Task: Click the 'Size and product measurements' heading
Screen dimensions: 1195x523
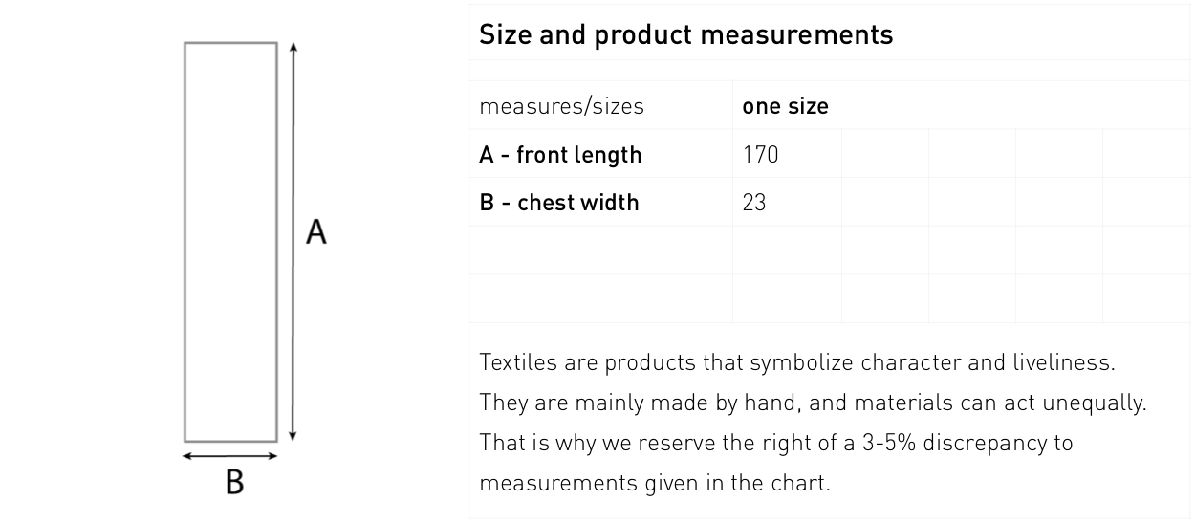Action: click(685, 35)
